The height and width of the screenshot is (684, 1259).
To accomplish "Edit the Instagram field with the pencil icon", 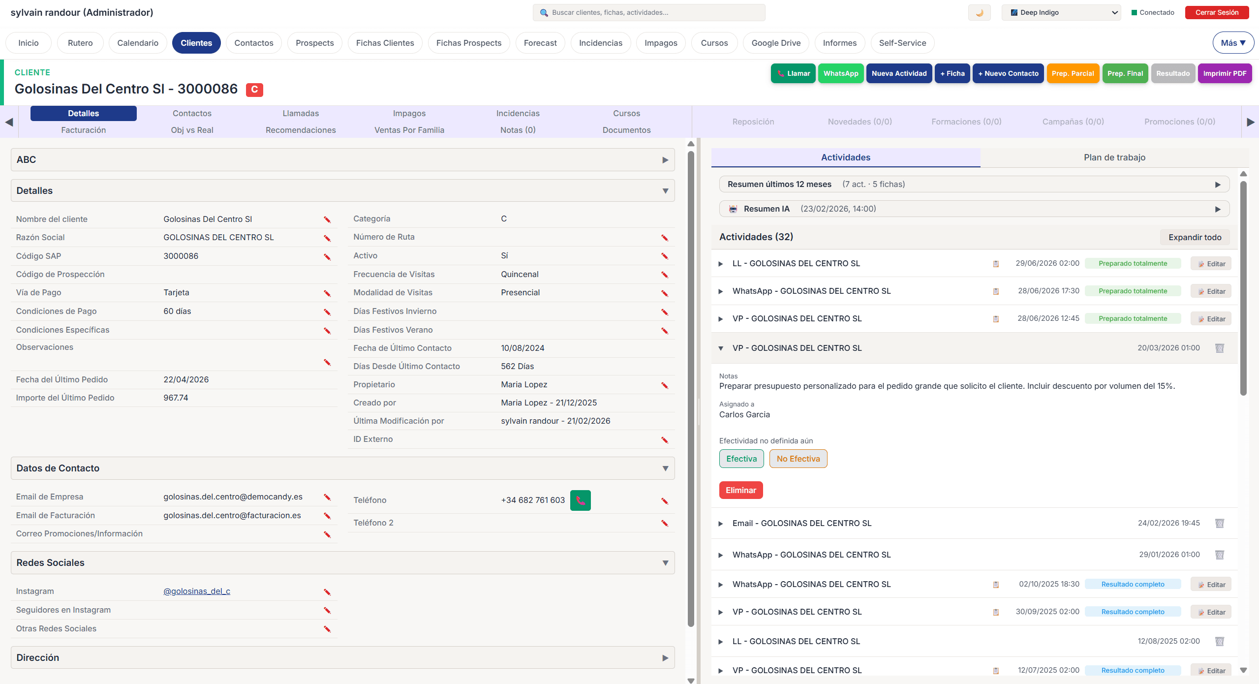I will [x=327, y=592].
